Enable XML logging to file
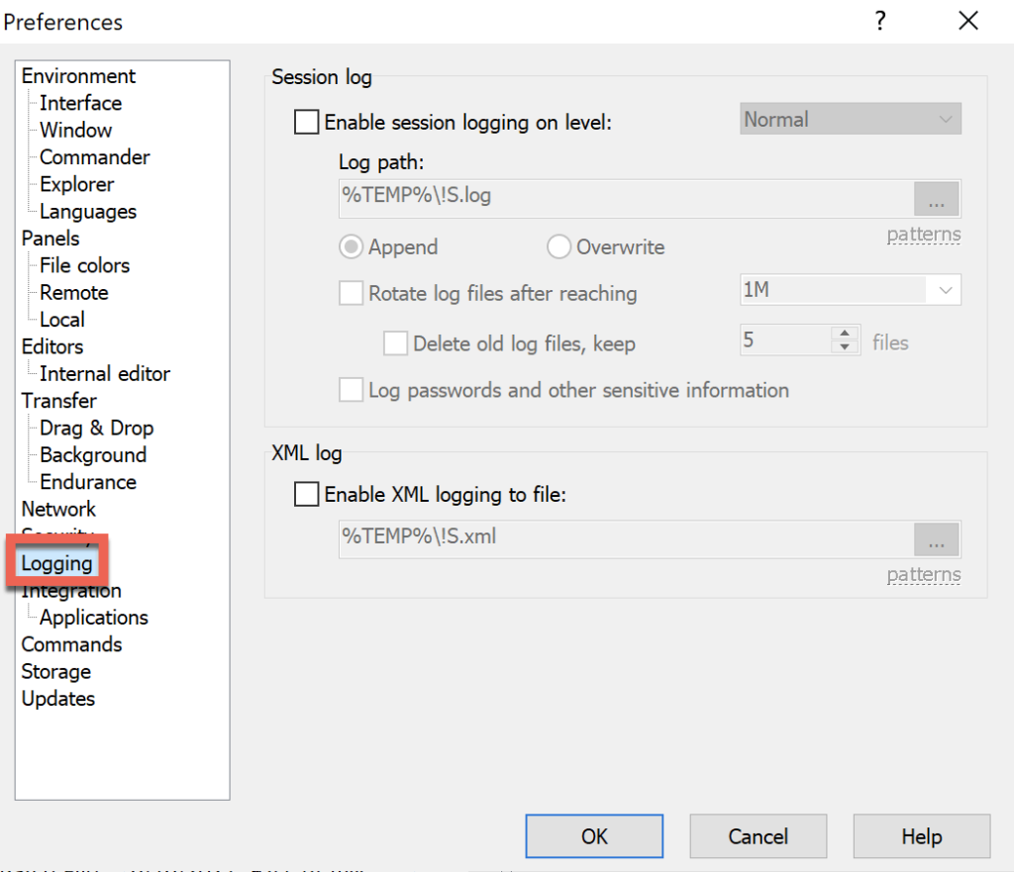The width and height of the screenshot is (1014, 872). point(306,495)
